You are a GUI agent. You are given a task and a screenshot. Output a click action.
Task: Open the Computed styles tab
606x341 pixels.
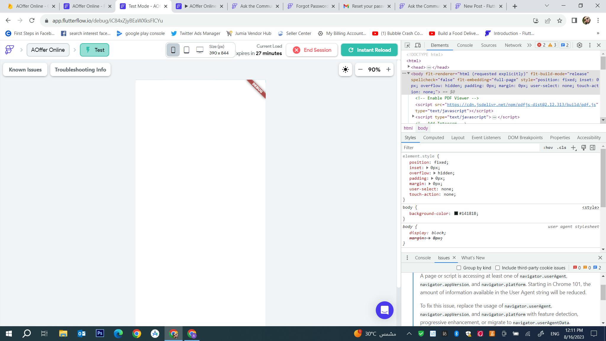pyautogui.click(x=433, y=138)
